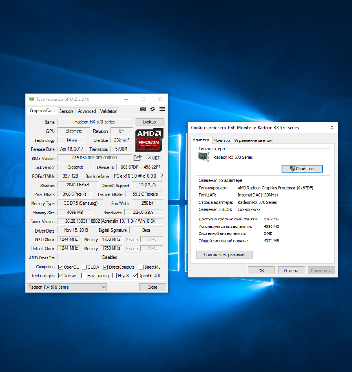This screenshot has height=372, width=352.
Task: Toggle the DirectML checkbox
Action: click(x=141, y=267)
